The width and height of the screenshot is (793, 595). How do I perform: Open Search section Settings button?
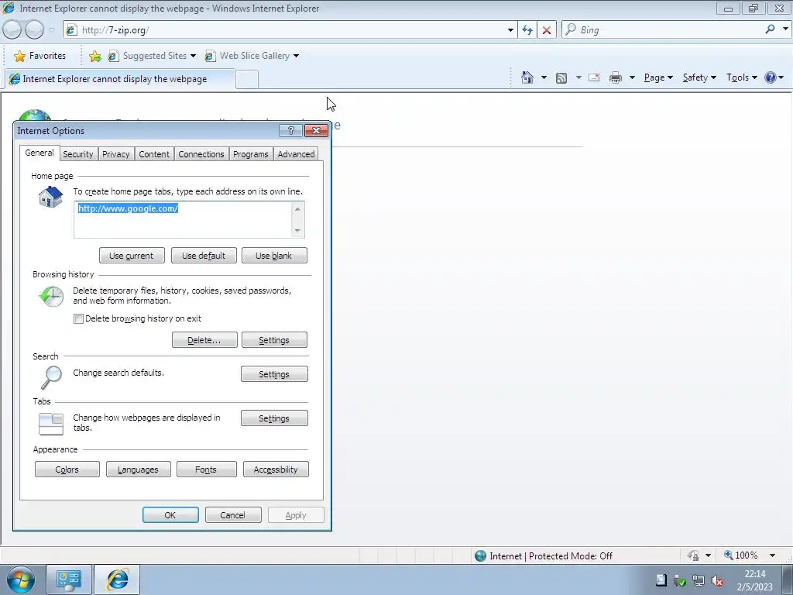tap(274, 374)
